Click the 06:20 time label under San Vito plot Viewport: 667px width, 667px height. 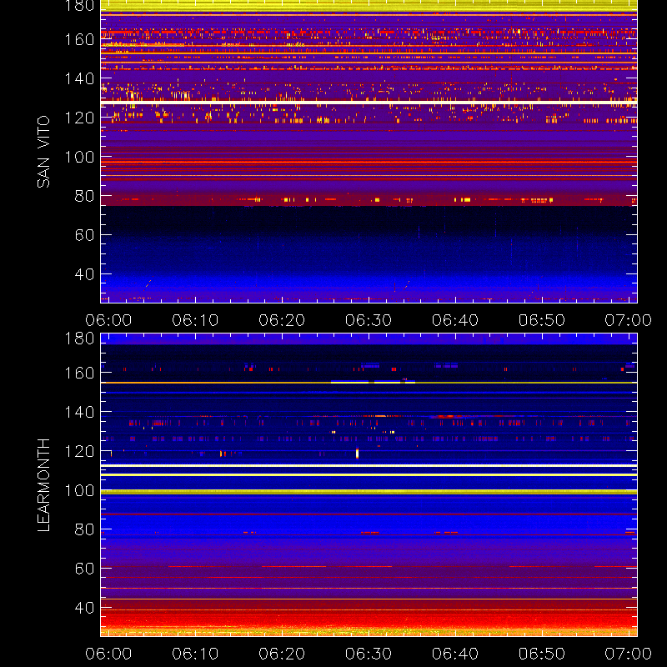282,320
